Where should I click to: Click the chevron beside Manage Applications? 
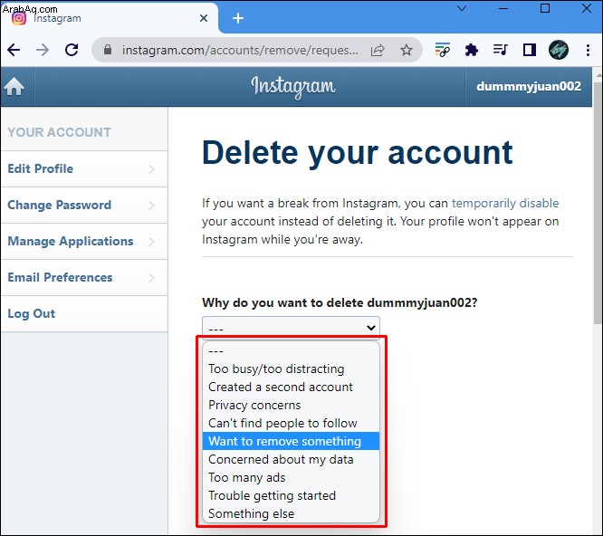click(151, 242)
